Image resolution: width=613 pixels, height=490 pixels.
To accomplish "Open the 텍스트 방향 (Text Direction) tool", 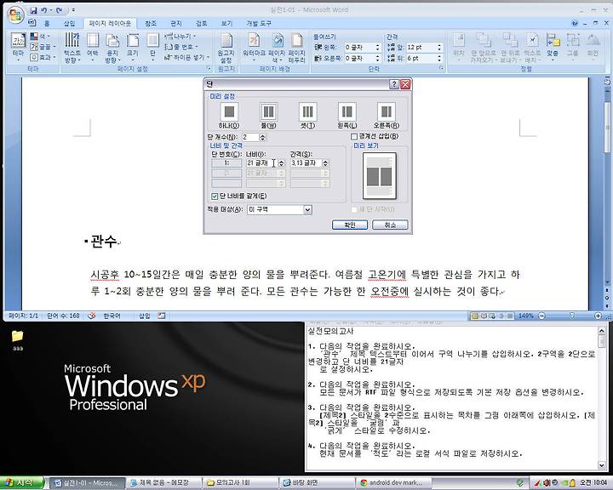I will 72,48.
